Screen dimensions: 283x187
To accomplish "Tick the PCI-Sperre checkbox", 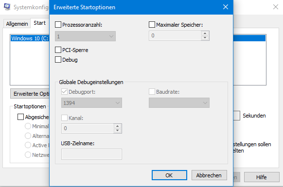I will (58, 50).
